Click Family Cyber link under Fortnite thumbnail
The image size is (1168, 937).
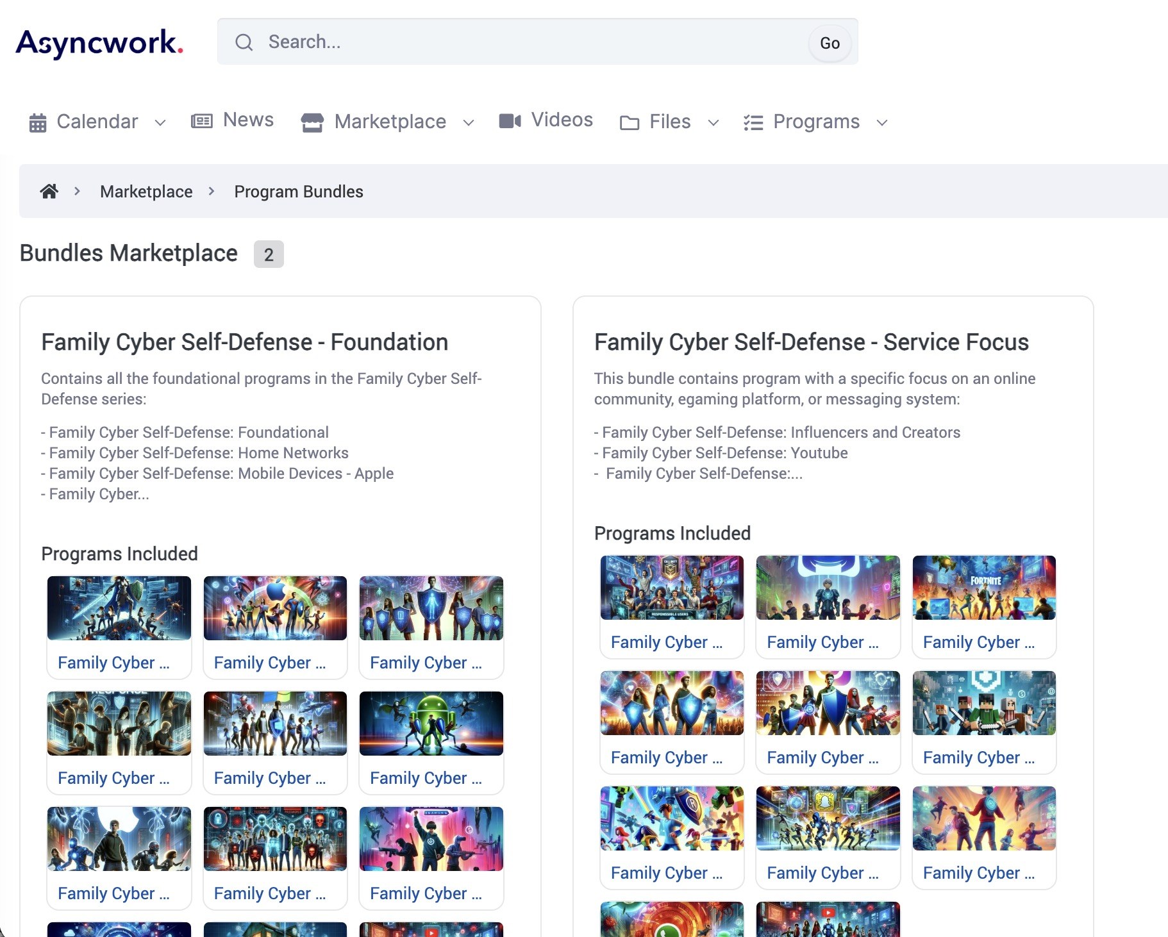(979, 642)
